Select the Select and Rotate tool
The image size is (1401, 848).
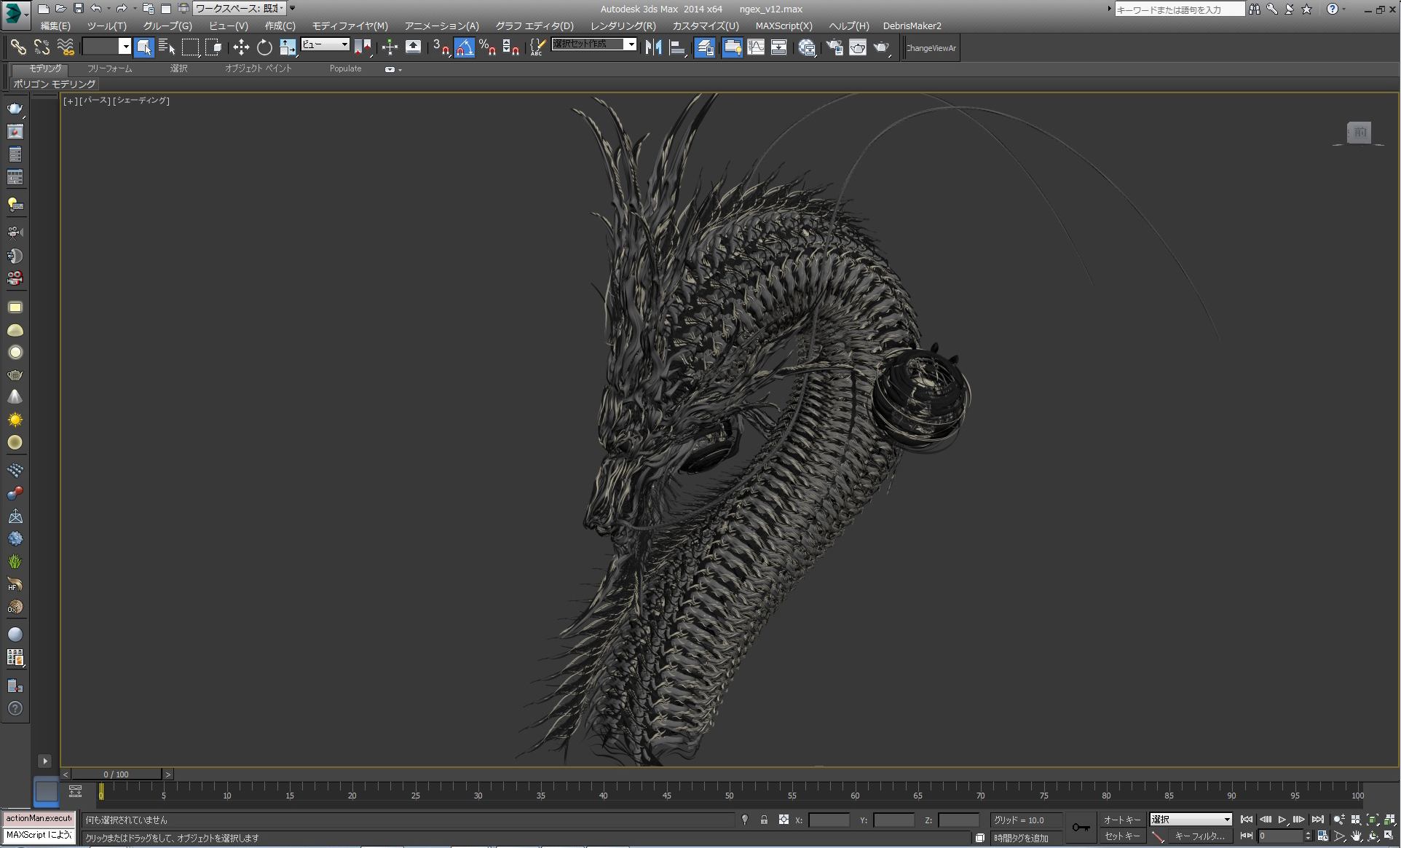(x=264, y=47)
